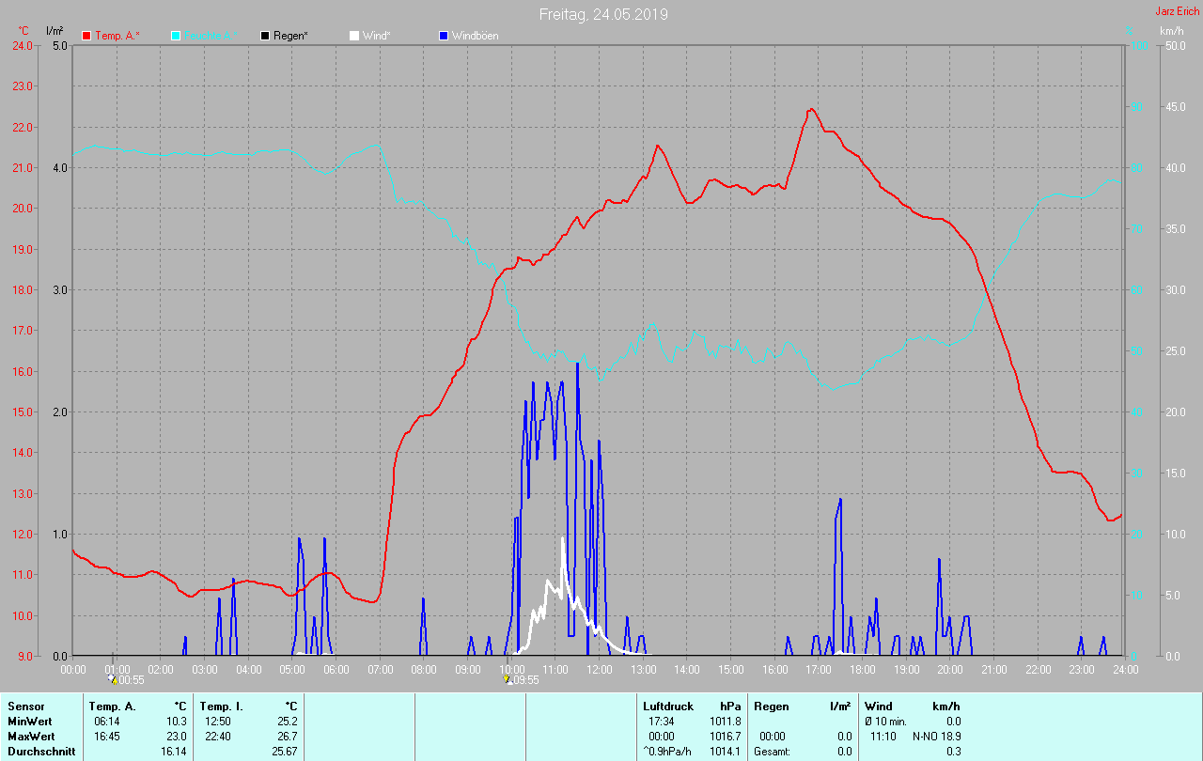The width and height of the screenshot is (1203, 761).
Task: Click the yellow marker at 00:55
Action: pos(114,679)
